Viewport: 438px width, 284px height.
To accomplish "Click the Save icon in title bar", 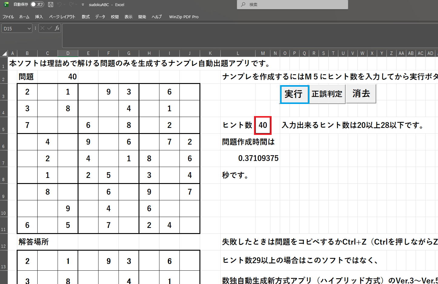I will (x=51, y=5).
